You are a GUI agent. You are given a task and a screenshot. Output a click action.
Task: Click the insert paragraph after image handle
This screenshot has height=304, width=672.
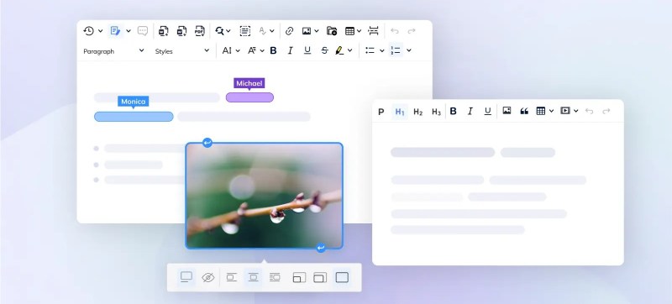(321, 248)
